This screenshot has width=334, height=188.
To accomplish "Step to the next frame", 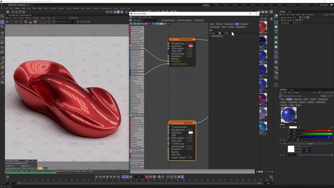I will (x=111, y=177).
